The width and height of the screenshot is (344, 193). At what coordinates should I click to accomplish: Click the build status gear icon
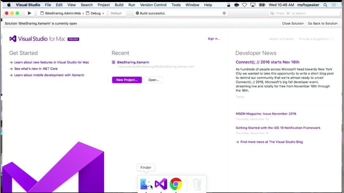click(x=224, y=13)
